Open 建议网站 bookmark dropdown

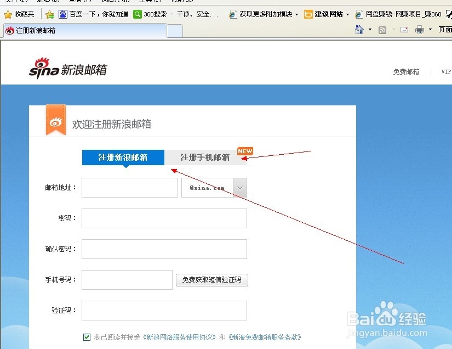(x=347, y=14)
